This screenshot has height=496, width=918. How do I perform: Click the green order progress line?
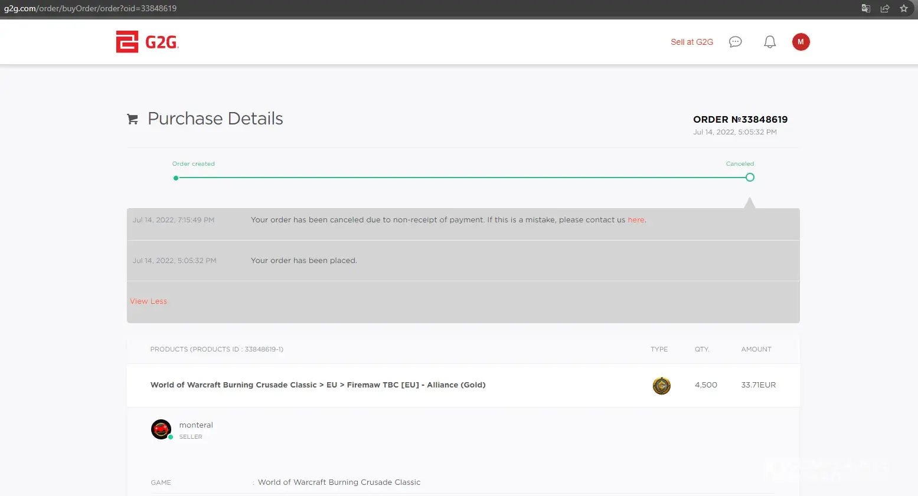click(x=460, y=178)
